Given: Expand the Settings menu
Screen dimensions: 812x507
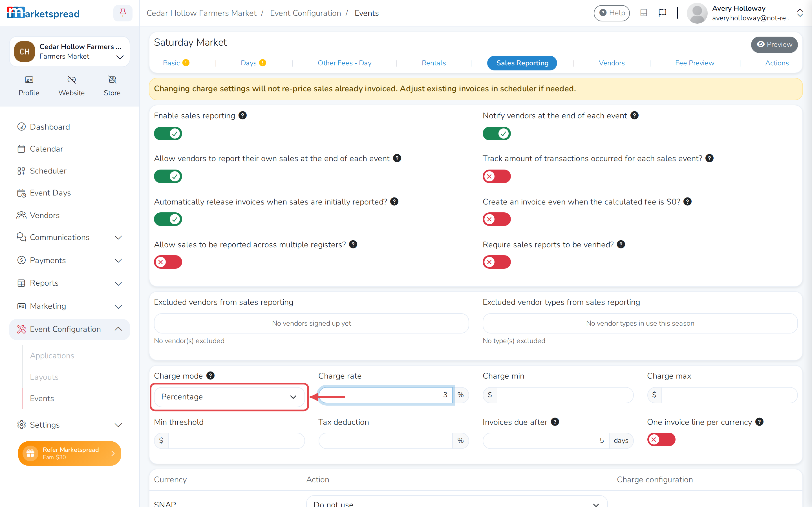Looking at the screenshot, I should (69, 425).
